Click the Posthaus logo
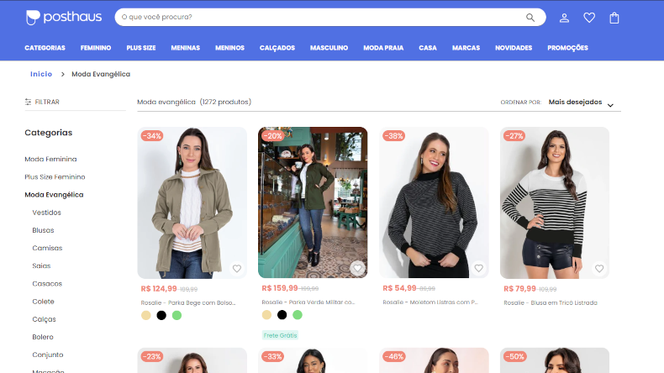664x373 pixels. tap(64, 18)
